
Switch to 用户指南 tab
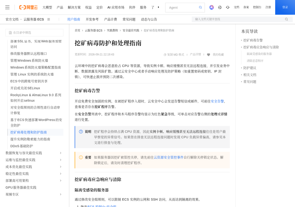click(73, 19)
